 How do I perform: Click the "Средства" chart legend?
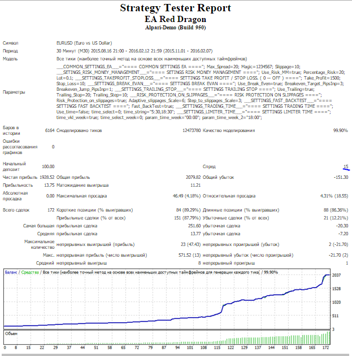coord(30,273)
